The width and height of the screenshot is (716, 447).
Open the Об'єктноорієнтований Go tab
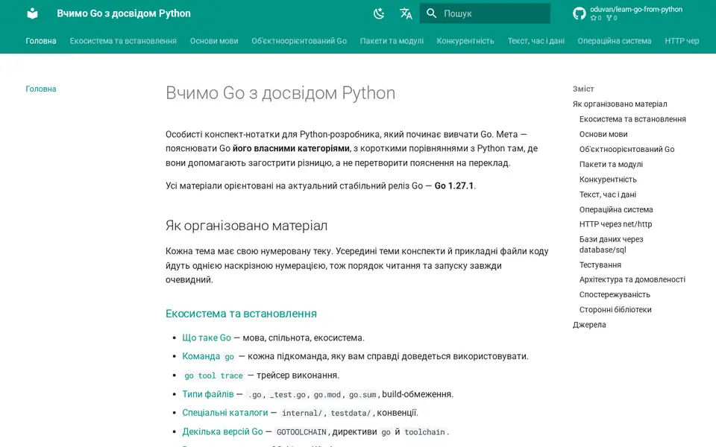pos(299,40)
